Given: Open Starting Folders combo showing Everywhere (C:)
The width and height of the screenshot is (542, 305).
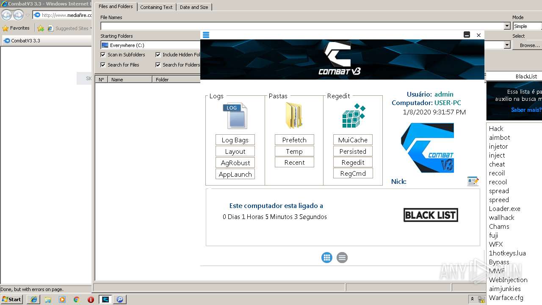Looking at the screenshot, I should pyautogui.click(x=150, y=45).
